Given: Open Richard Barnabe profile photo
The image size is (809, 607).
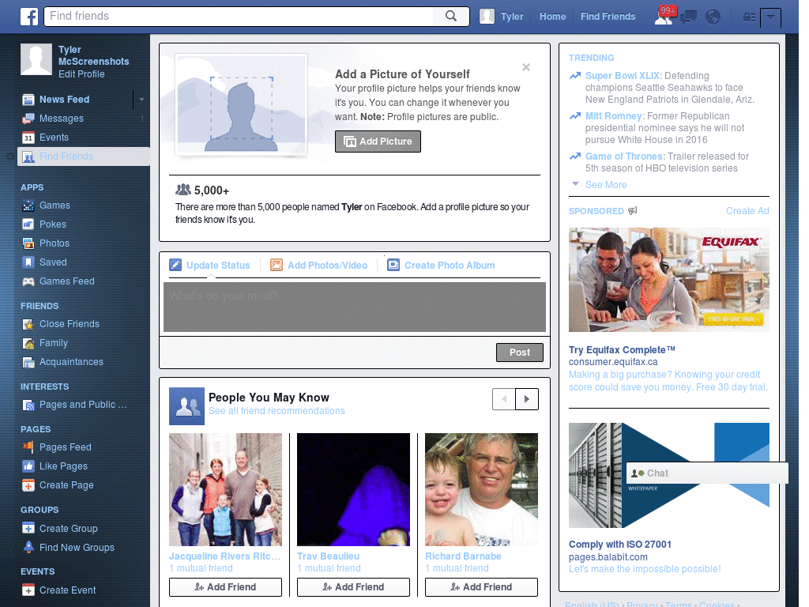Looking at the screenshot, I should click(x=481, y=489).
